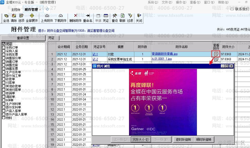Viewport: 250px width, 148px height.
Task: Check the 销售发票 checkbox
Action: point(4,68)
